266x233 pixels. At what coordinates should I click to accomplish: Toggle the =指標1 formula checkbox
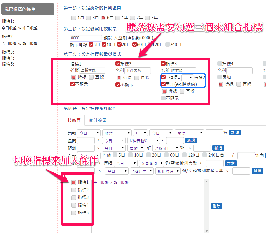[x=163, y=77]
